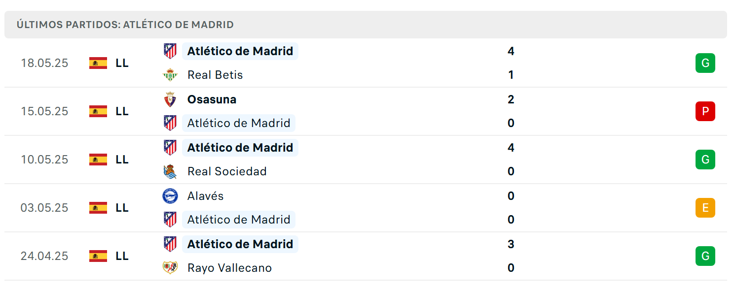This screenshot has height=290, width=734.
Task: Click the Real Betis club crest
Action: [170, 75]
